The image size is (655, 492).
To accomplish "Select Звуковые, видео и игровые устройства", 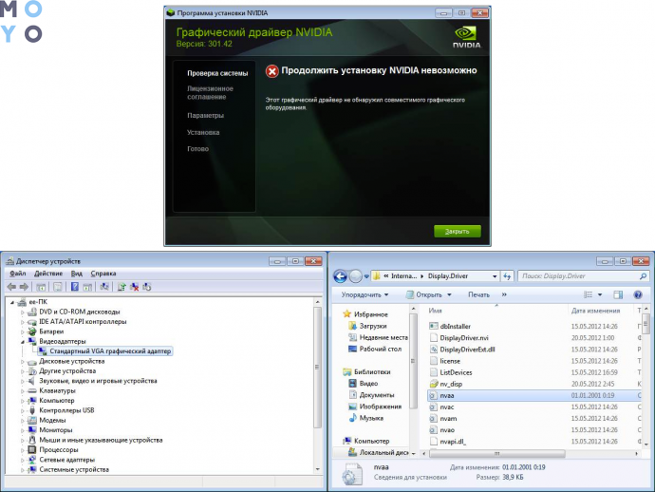I will click(x=98, y=381).
